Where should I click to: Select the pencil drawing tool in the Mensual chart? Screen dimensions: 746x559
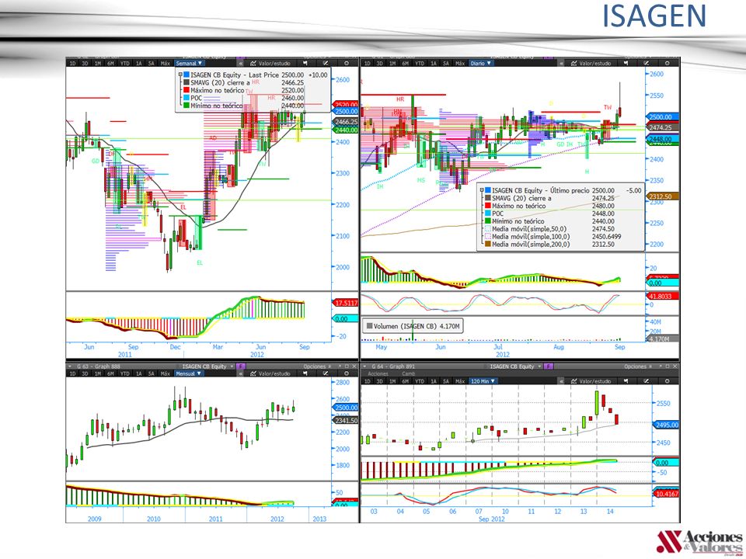(x=326, y=373)
